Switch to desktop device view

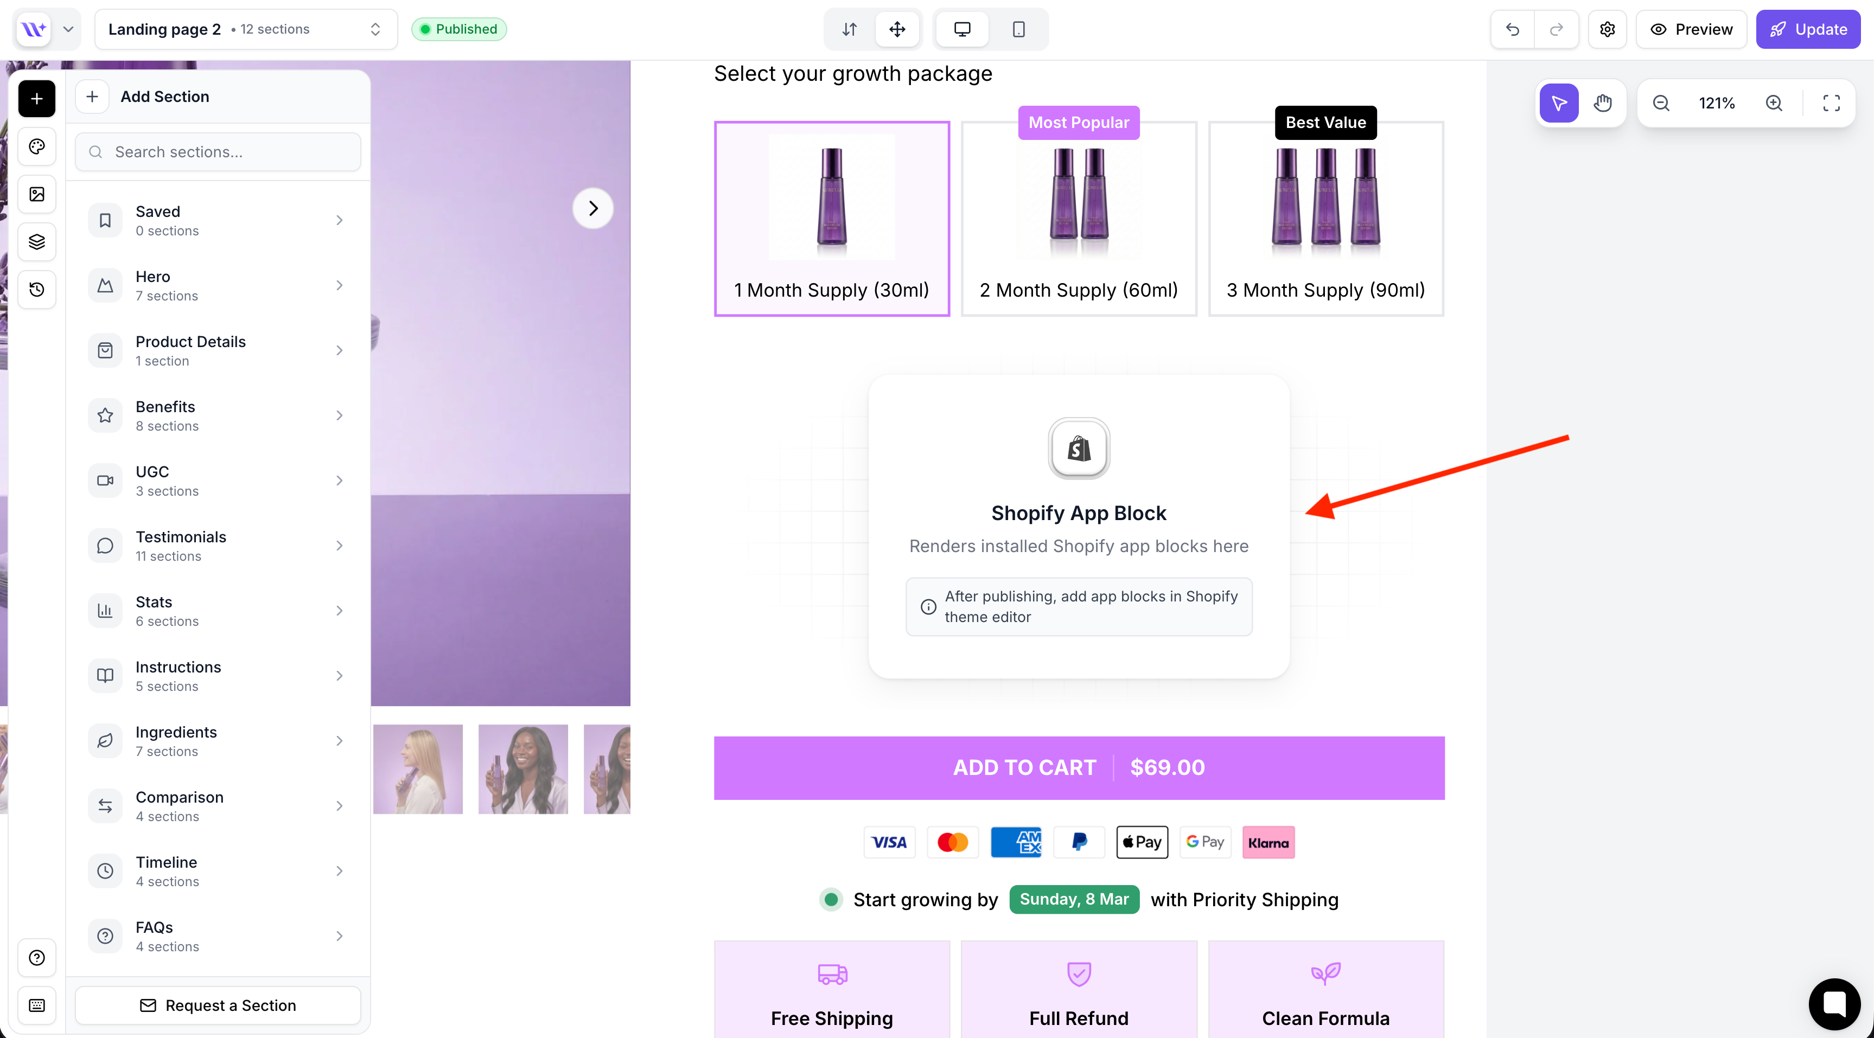tap(962, 29)
